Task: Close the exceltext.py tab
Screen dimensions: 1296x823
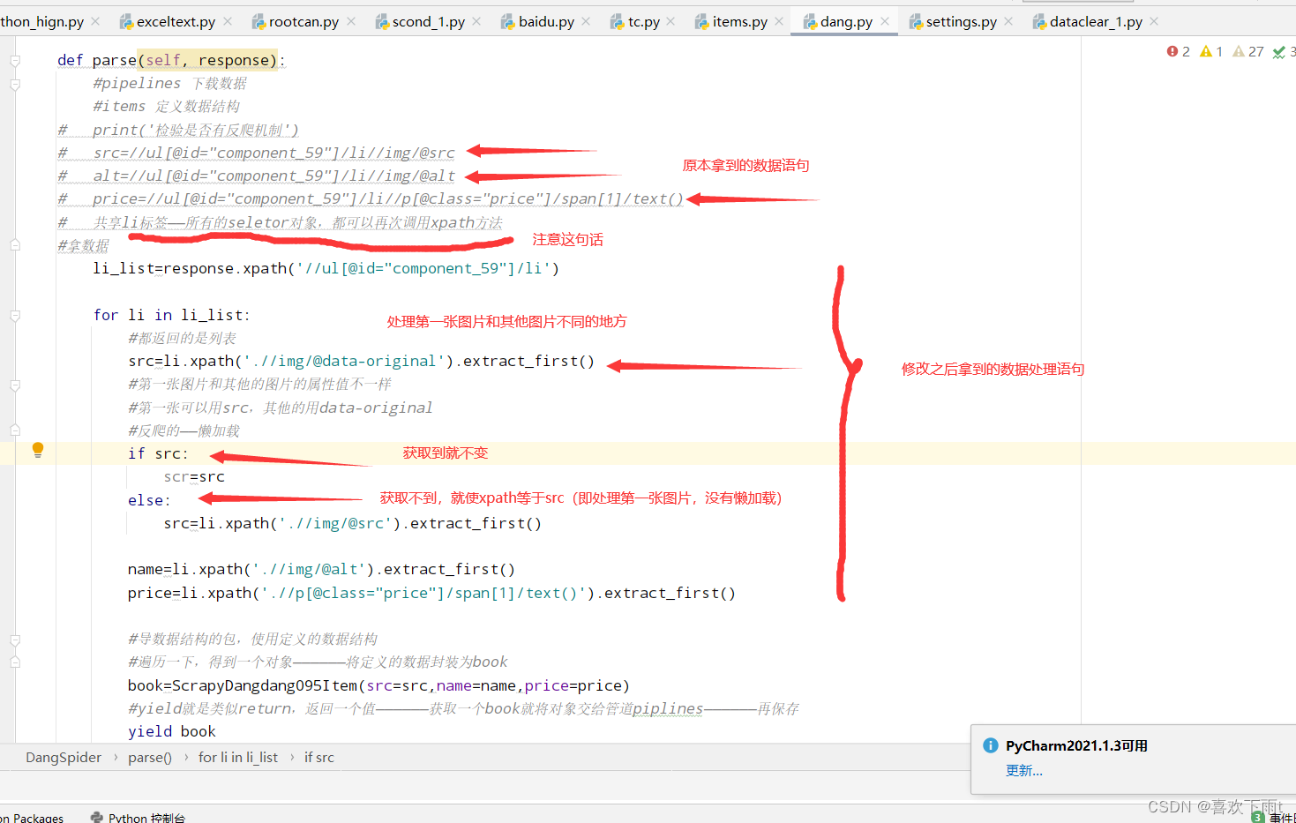Action: 228,21
